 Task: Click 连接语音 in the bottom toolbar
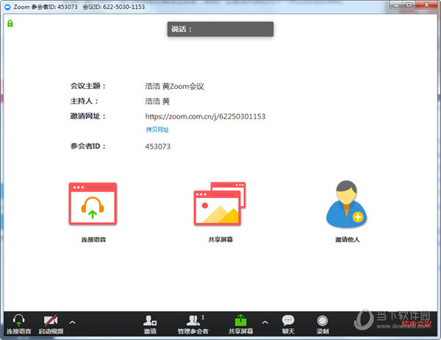(x=18, y=325)
